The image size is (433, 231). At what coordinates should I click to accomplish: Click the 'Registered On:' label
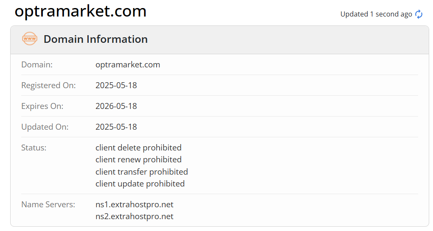(48, 86)
